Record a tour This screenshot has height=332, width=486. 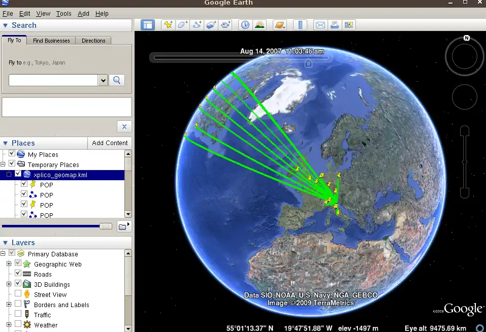pyautogui.click(x=225, y=25)
